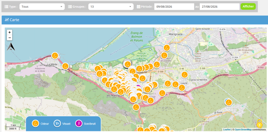Image resolution: width=268 pixels, height=132 pixels.
Task: Click the Son/bruit legend text
Action: (x=90, y=124)
